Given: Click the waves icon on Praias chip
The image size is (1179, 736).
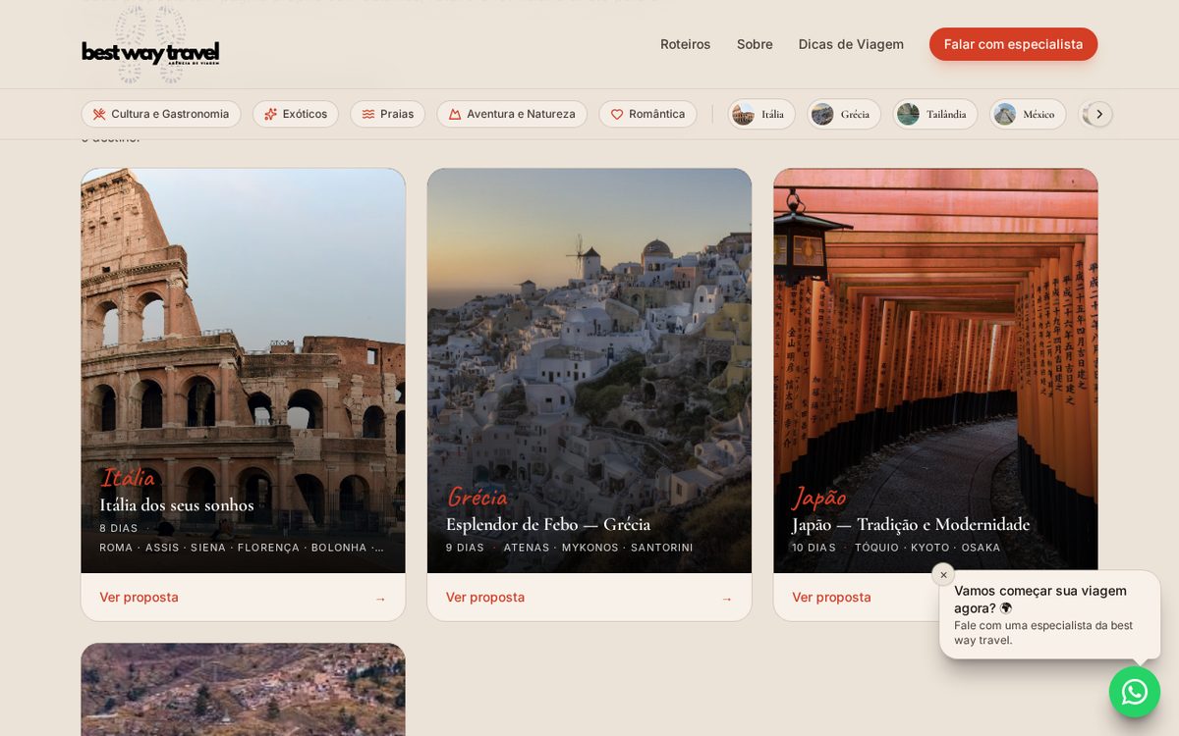Looking at the screenshot, I should [x=368, y=114].
